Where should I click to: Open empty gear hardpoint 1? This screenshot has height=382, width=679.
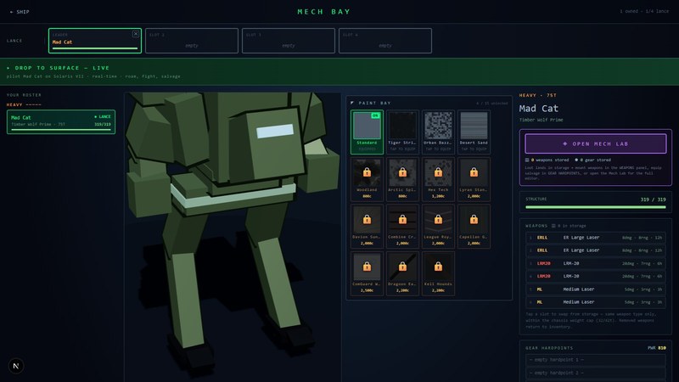tap(596, 360)
